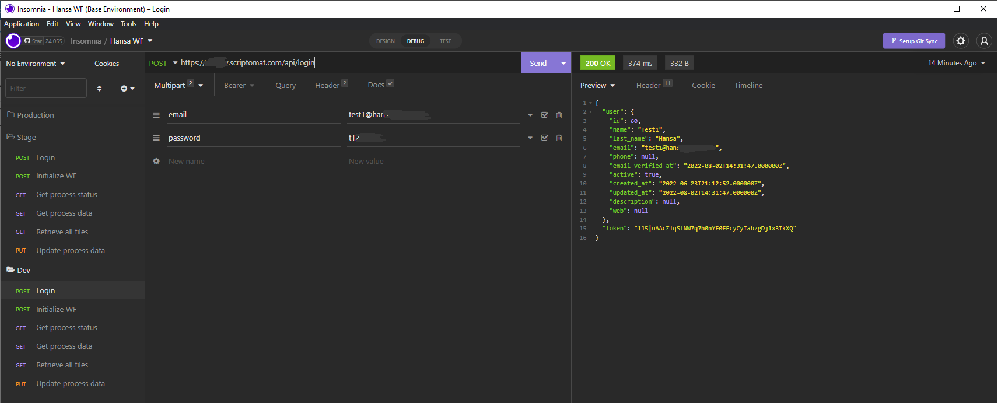Open the response Cookie tab
The height and width of the screenshot is (403, 998).
703,85
